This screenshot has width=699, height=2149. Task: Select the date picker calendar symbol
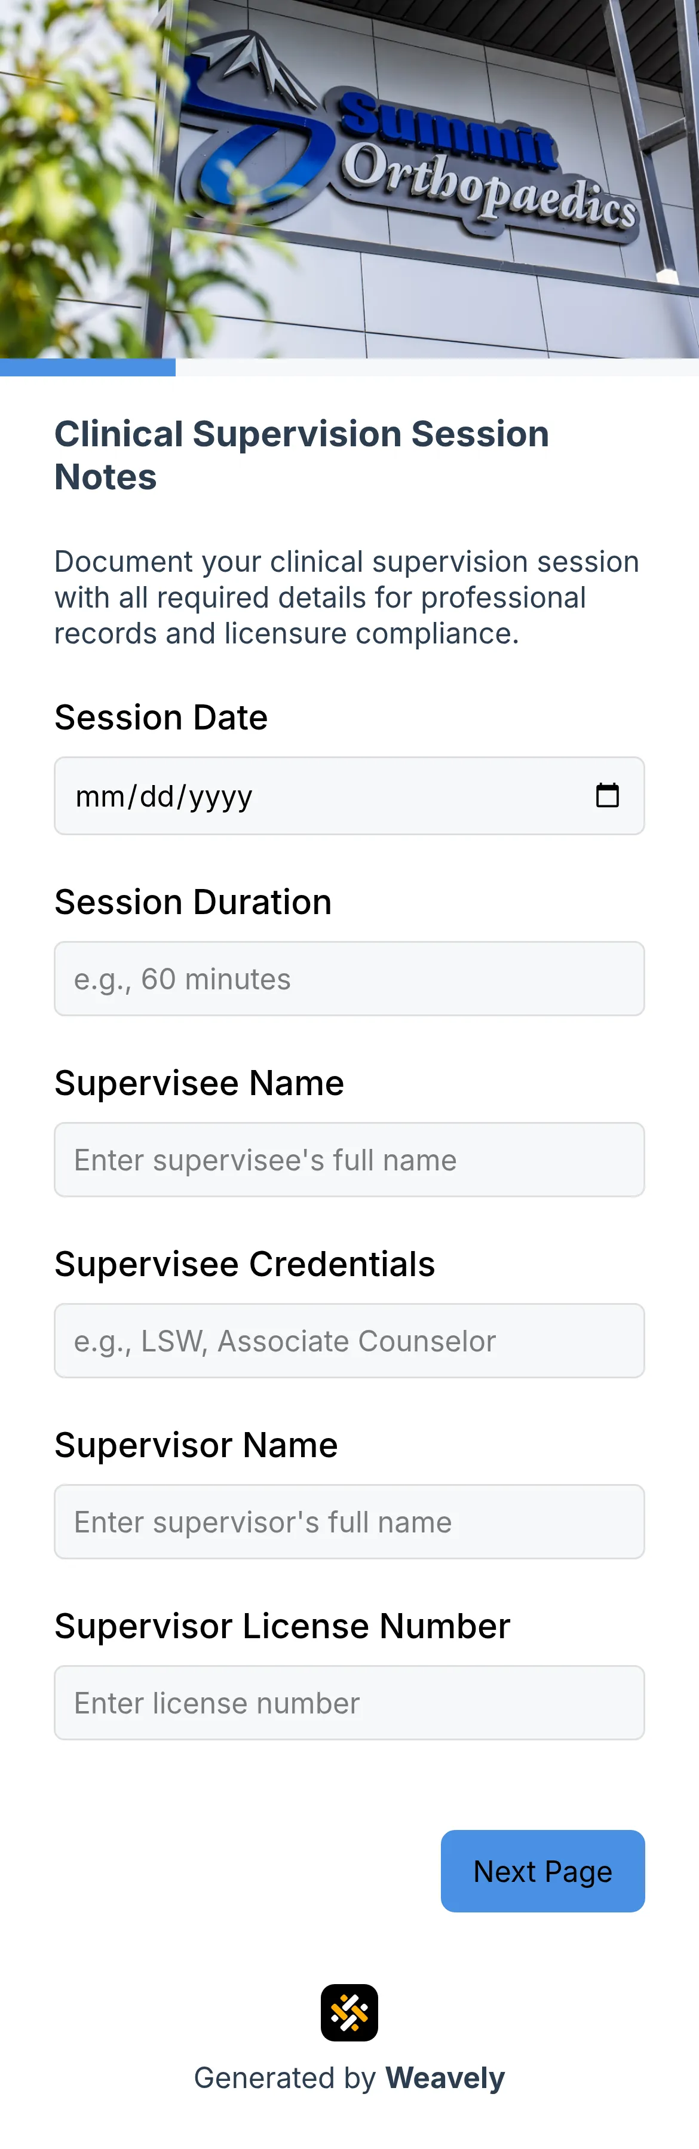click(608, 796)
